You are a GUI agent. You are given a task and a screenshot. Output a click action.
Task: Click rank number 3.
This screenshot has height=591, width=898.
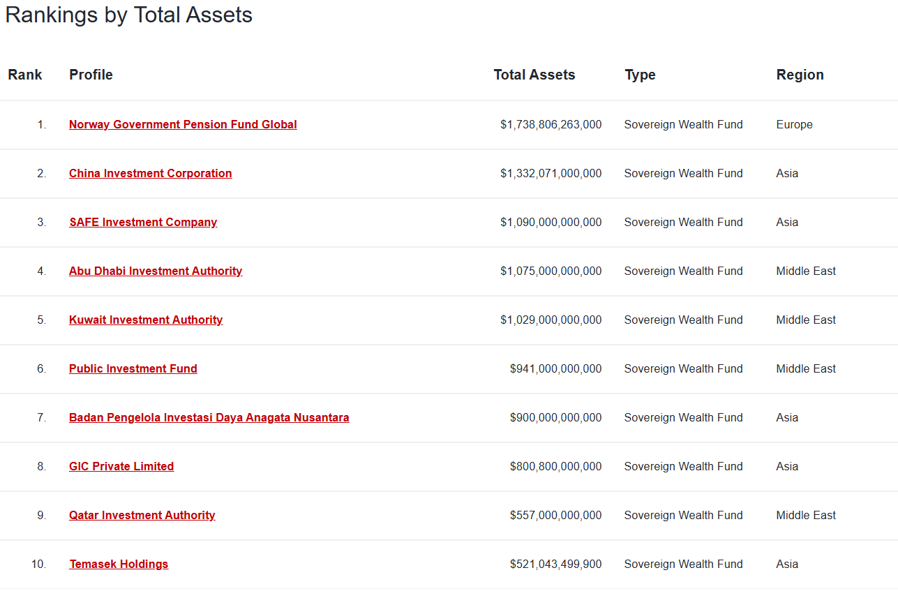click(x=42, y=222)
